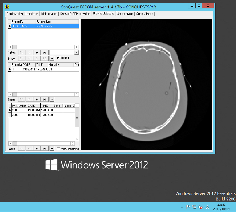Select patient row HEAD EXP2
236x212 pixels.
(45, 26)
